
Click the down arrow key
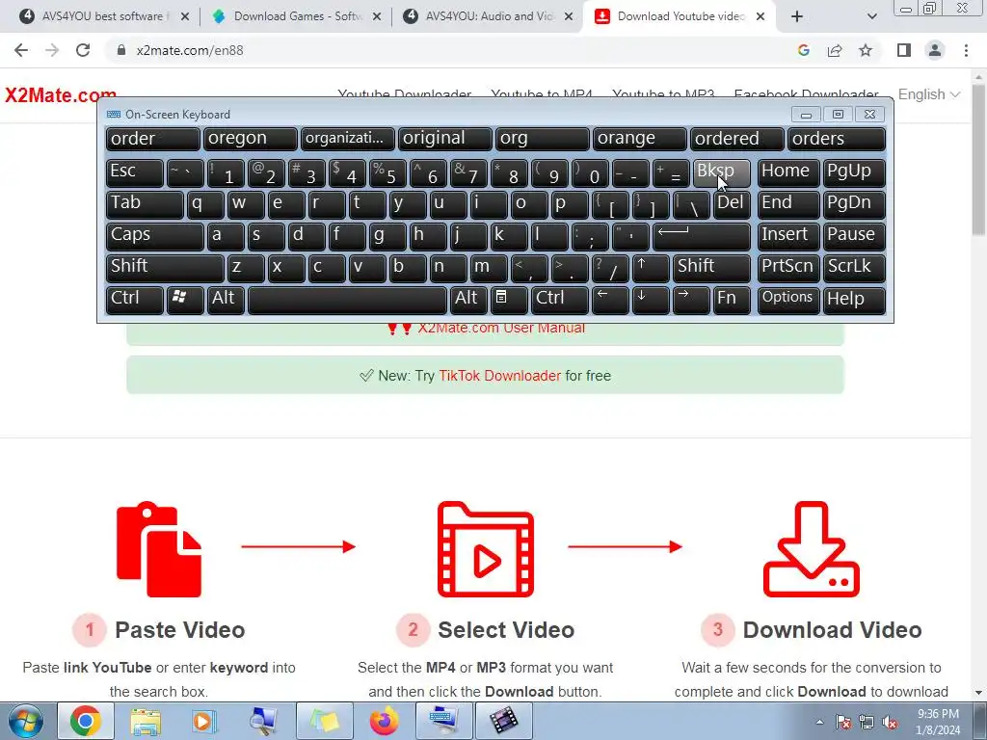(x=651, y=301)
